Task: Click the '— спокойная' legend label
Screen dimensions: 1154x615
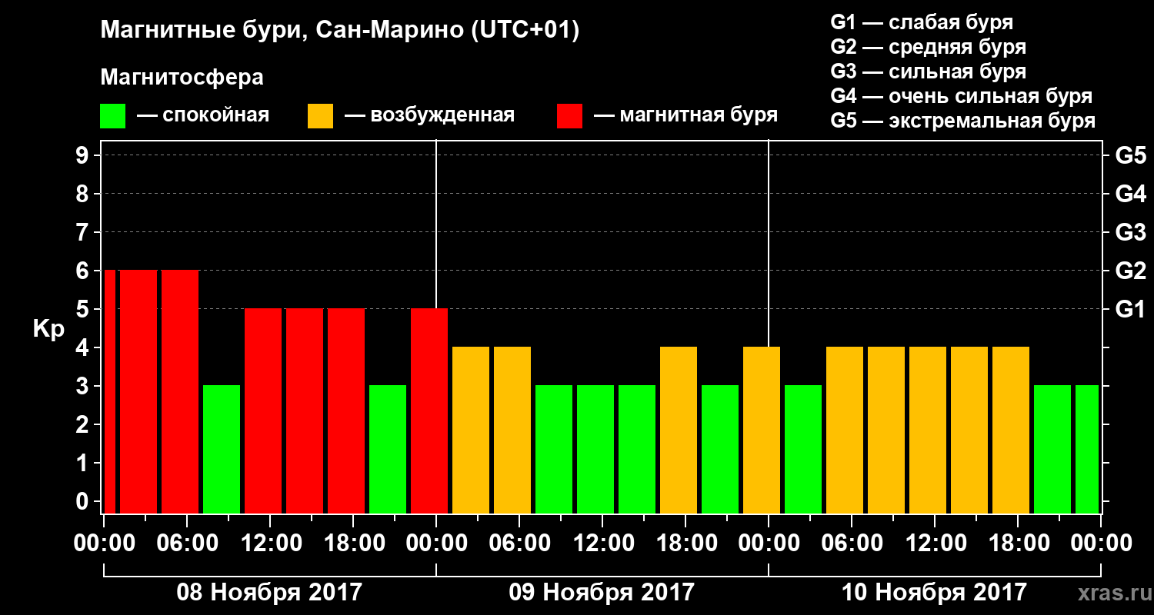Action: point(203,115)
